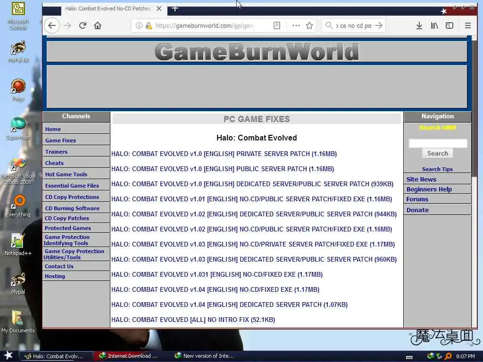Screen dimensions: 483x362
Task: Open the hamburger application menu
Action: 467,25
